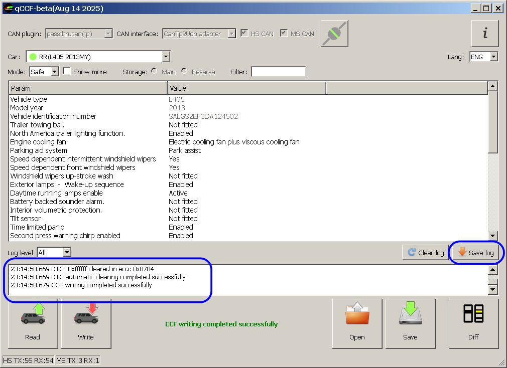Select Battery backed sounder alarm row

click(248, 202)
